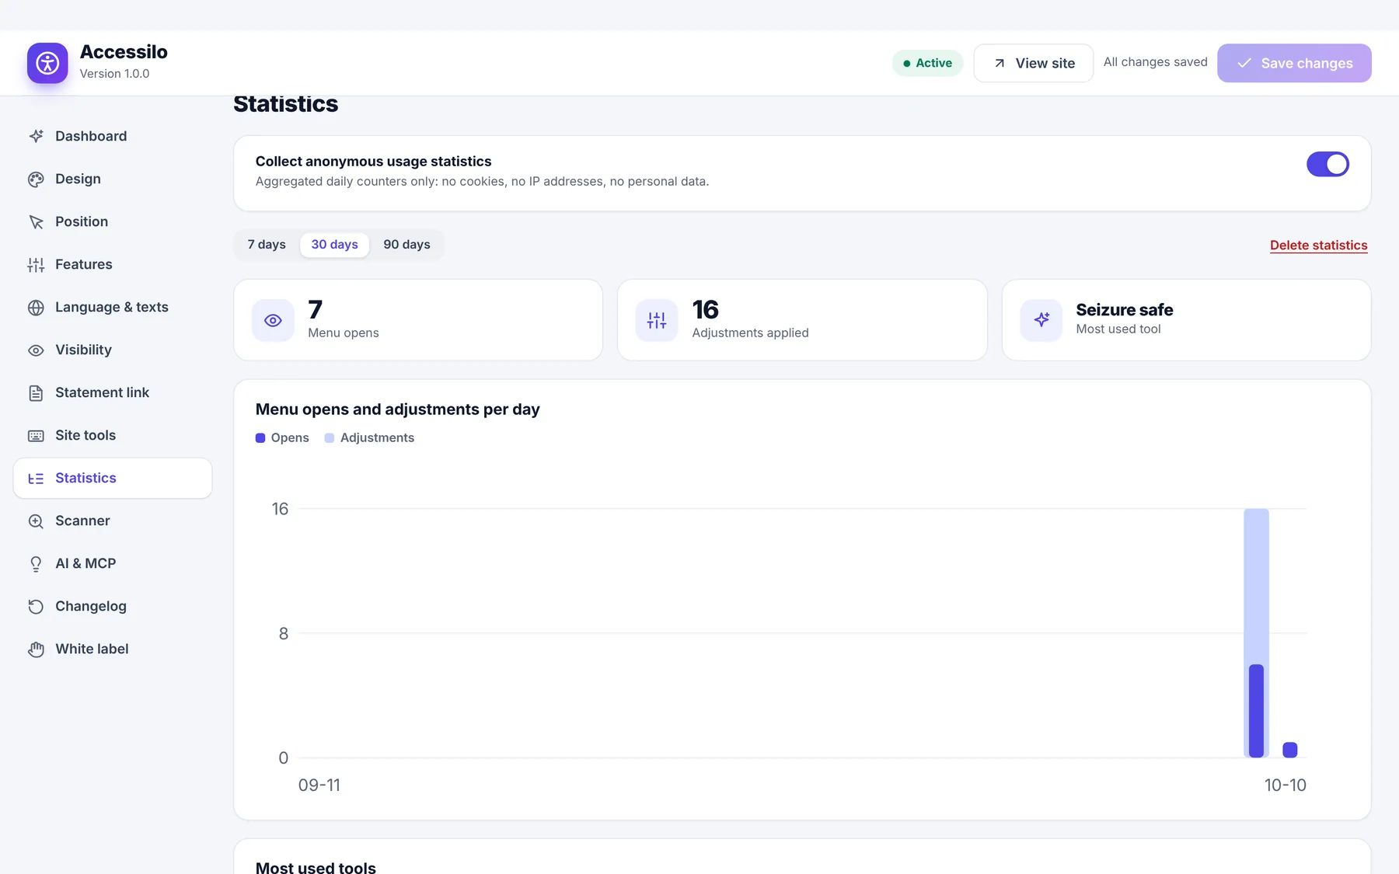This screenshot has width=1399, height=874.
Task: Click the Scanner magnifier icon
Action: (36, 521)
